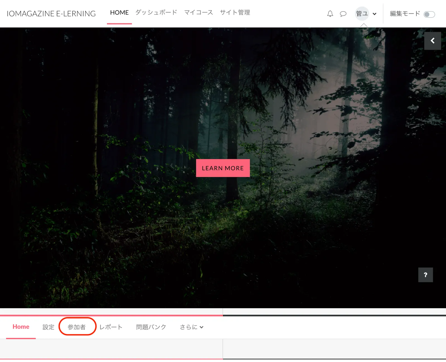
Task: Select the pink Home tab below the banner
Action: click(21, 327)
